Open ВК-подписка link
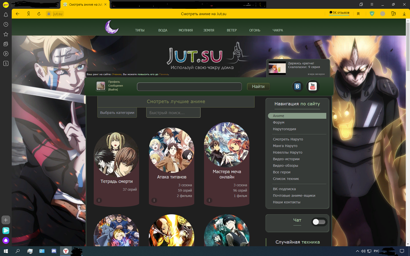Viewport: 410px width, 256px height. tap(284, 189)
